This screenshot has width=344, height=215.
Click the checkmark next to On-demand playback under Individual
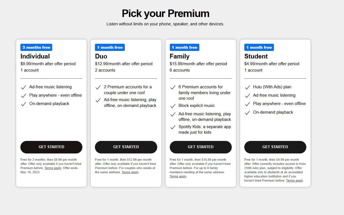pyautogui.click(x=23, y=104)
